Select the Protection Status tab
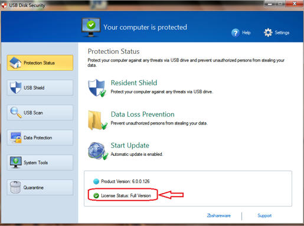Viewport: 304px width, 226px height. (x=40, y=63)
